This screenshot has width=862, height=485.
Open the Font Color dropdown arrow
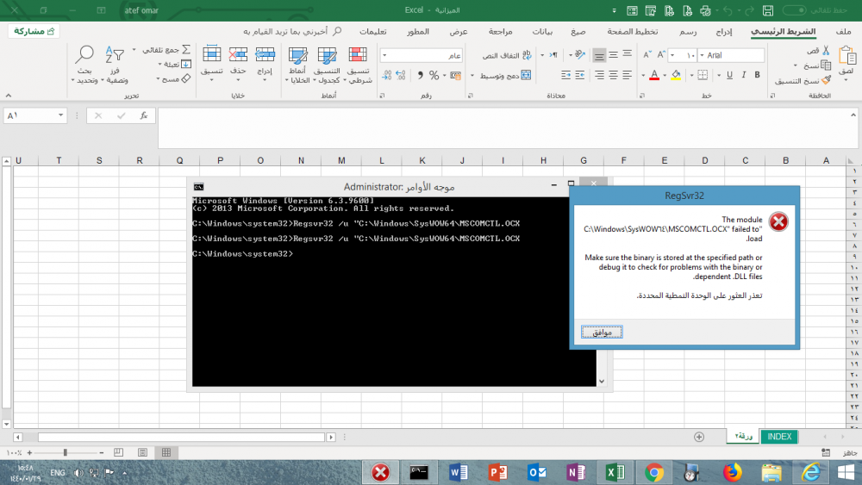pos(643,75)
